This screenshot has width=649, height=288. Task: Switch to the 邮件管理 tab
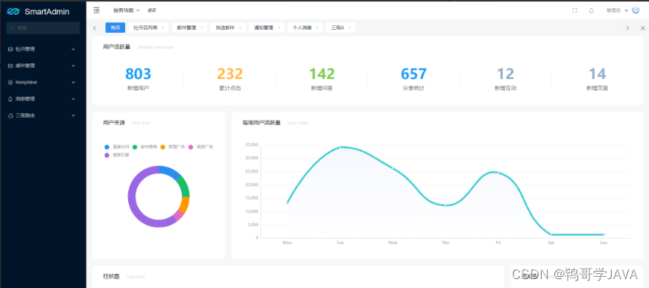(x=186, y=28)
